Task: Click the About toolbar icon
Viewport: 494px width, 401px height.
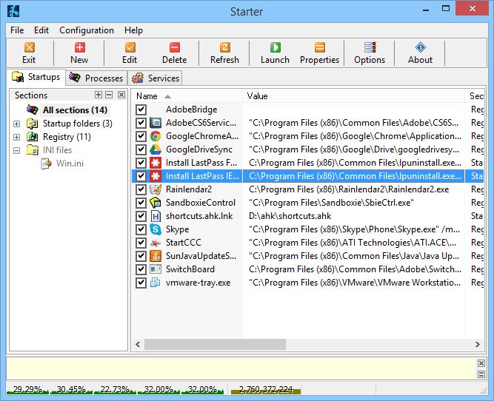Action: tap(420, 53)
